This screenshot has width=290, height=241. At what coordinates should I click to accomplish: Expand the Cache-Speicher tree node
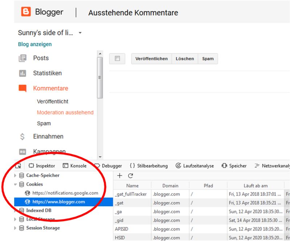point(15,175)
